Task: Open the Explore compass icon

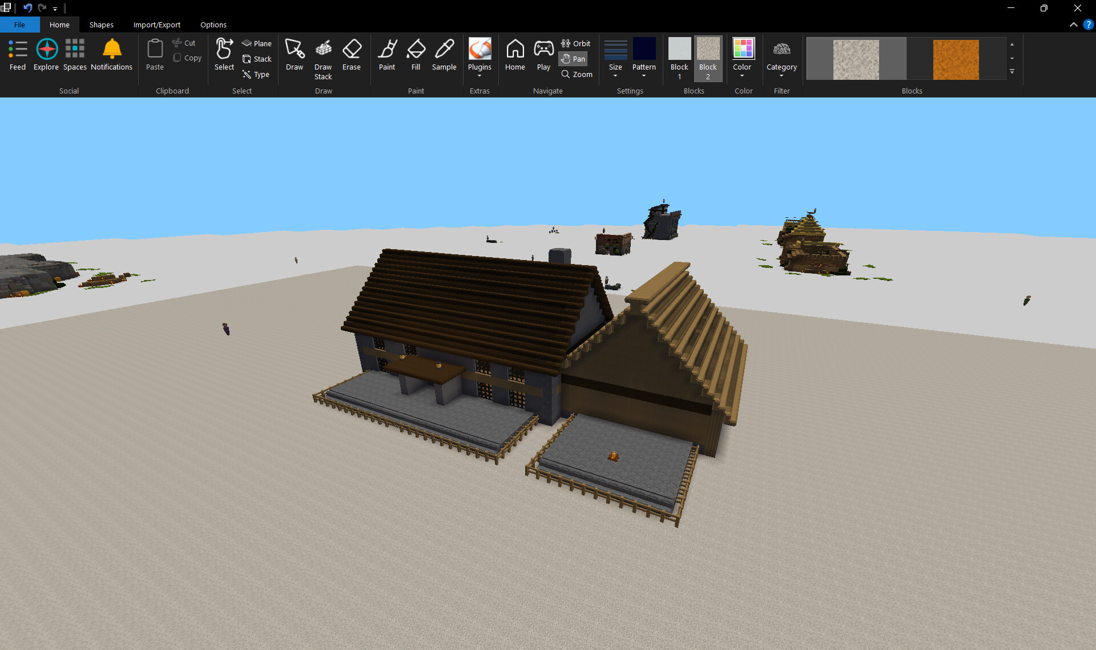Action: pos(46,55)
